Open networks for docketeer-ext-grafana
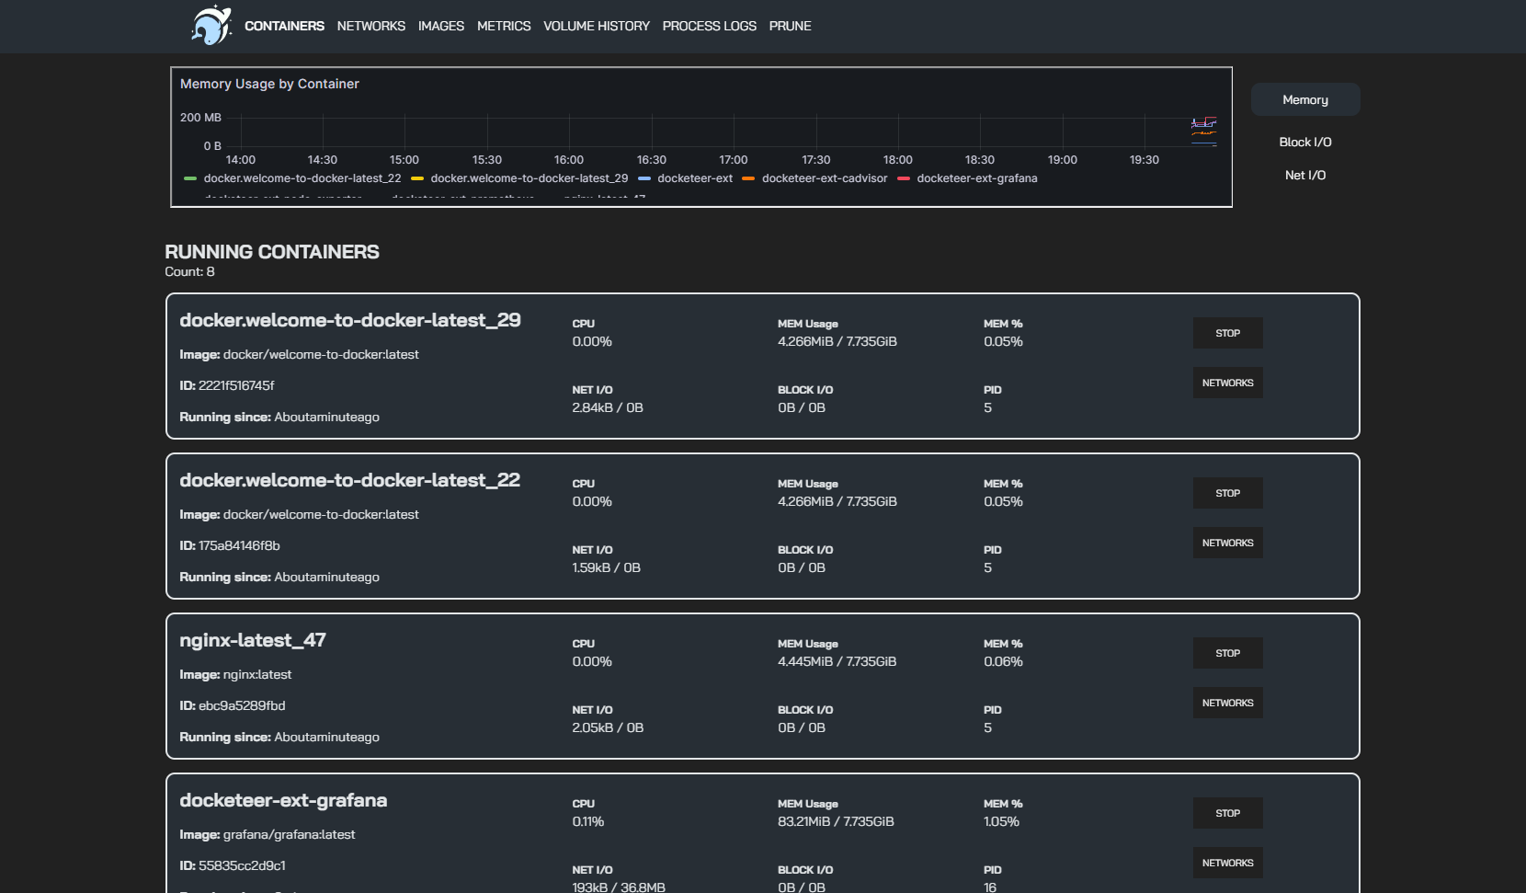Viewport: 1526px width, 893px height. click(1228, 863)
